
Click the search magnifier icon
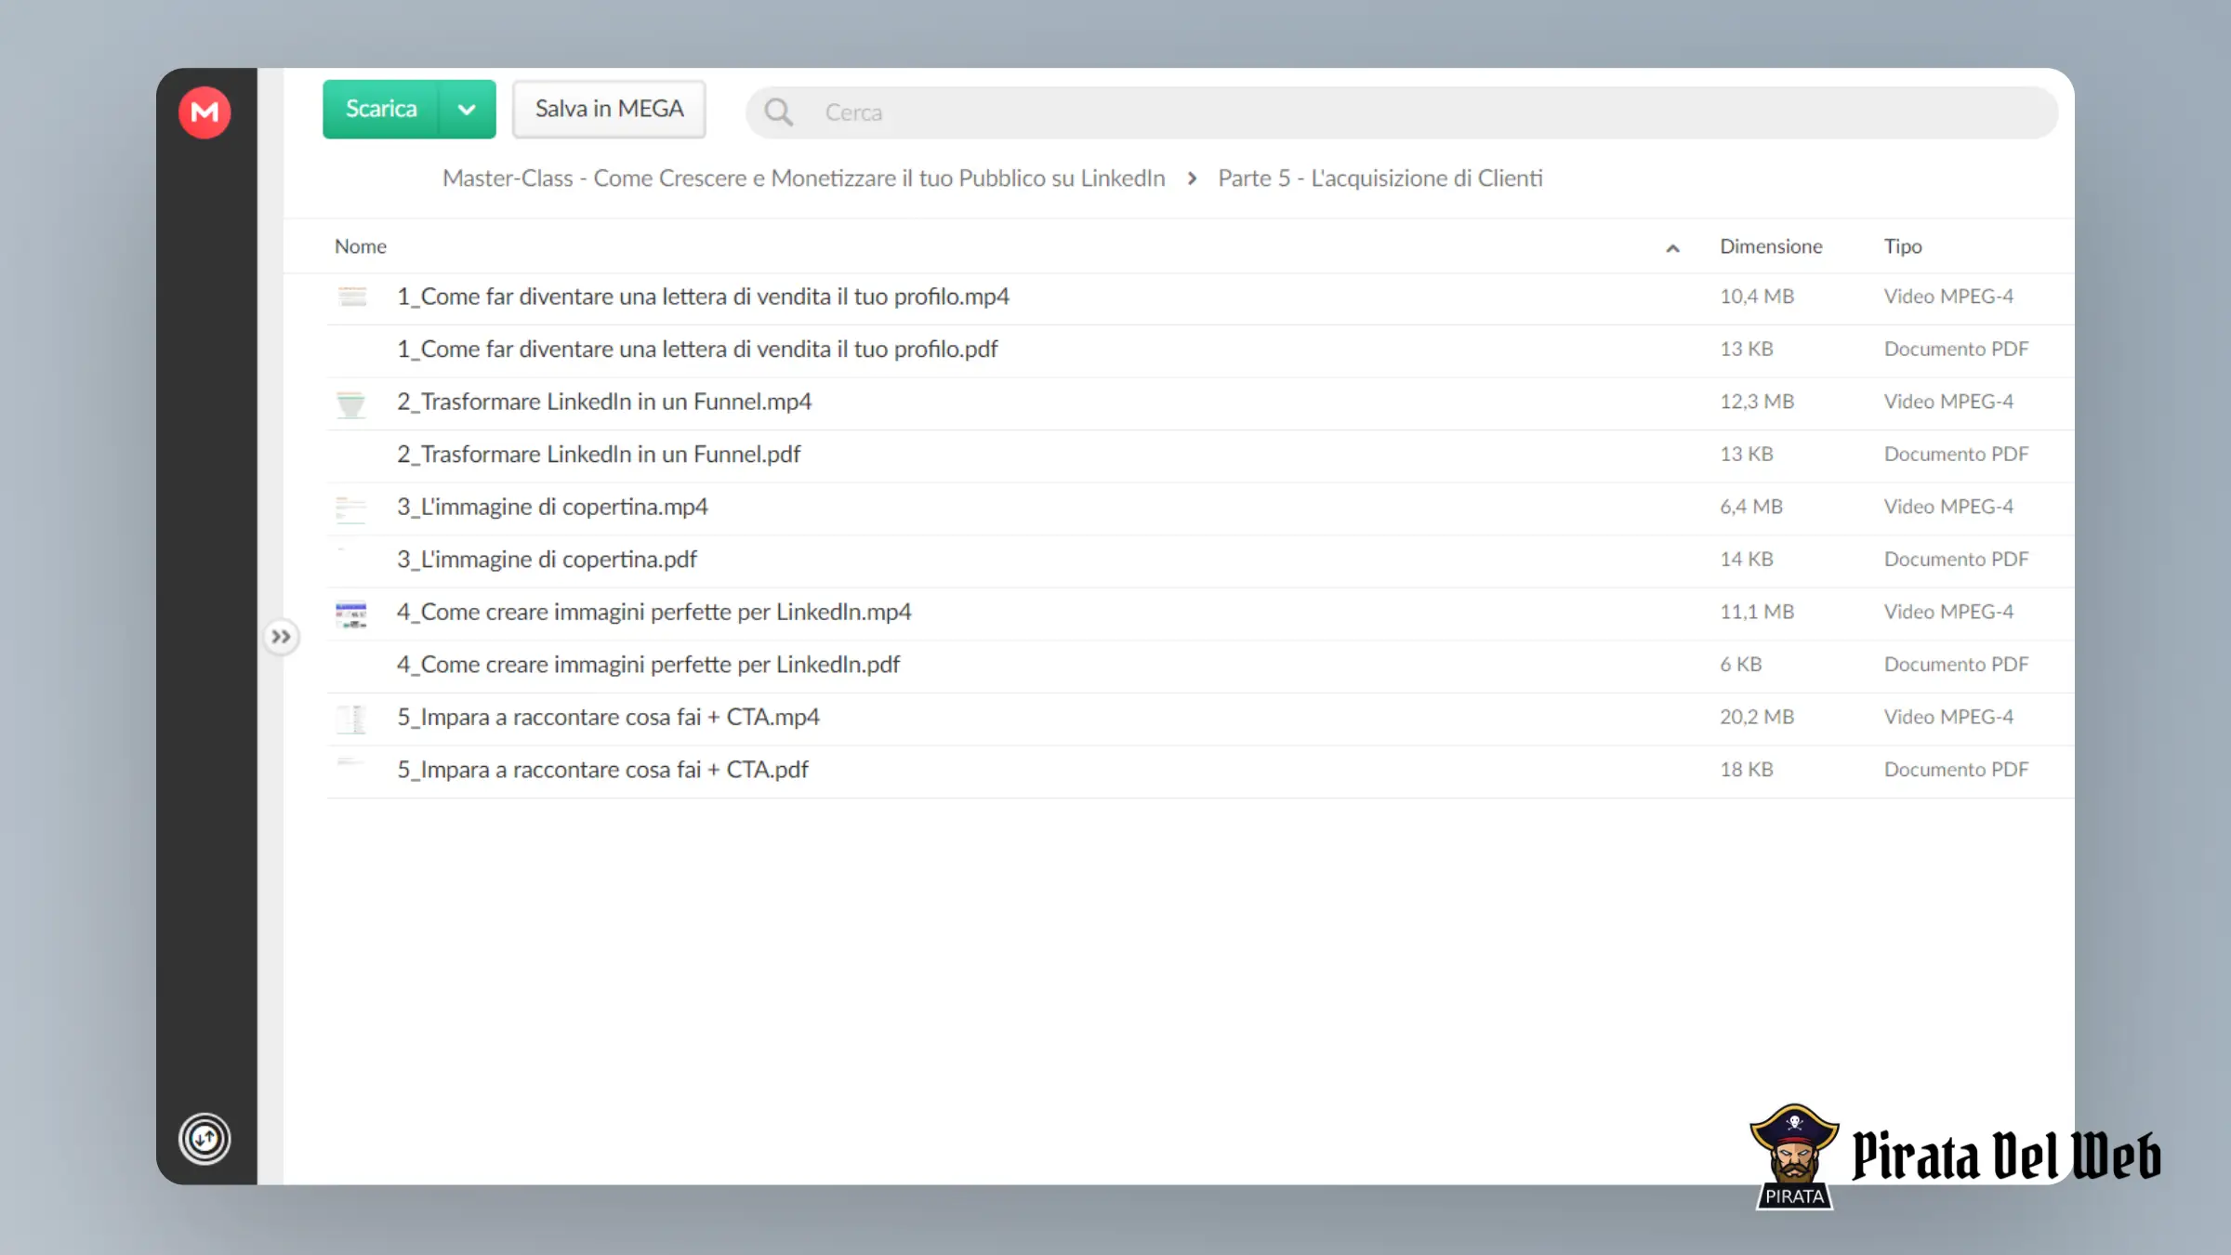pos(779,112)
